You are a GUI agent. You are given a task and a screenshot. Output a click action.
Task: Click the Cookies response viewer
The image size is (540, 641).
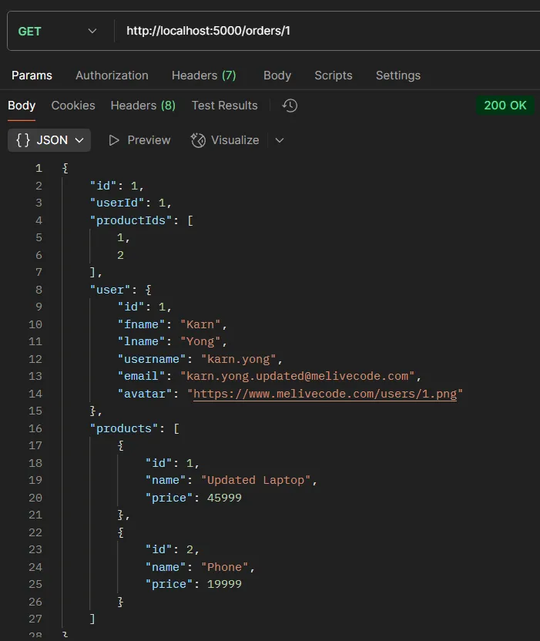(x=72, y=105)
